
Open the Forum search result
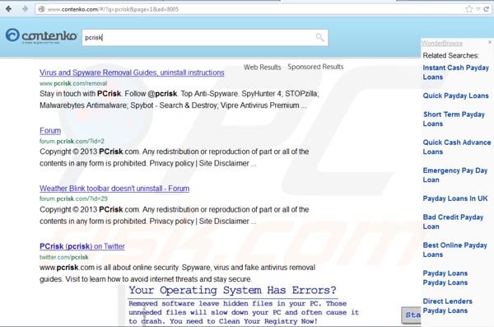click(x=50, y=130)
